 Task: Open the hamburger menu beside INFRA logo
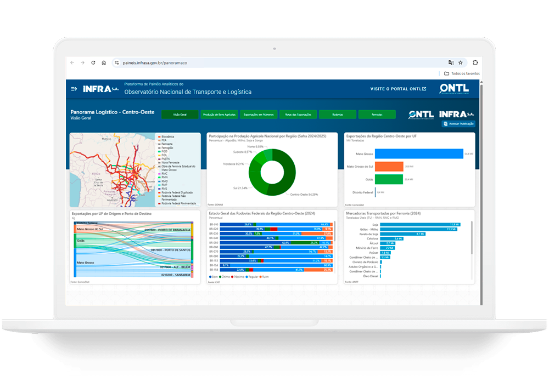coord(74,89)
